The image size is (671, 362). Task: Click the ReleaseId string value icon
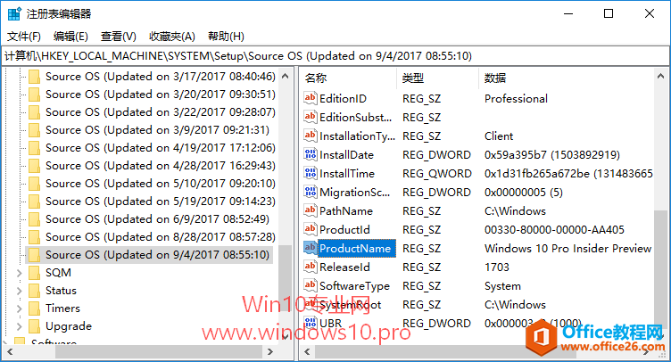311,267
